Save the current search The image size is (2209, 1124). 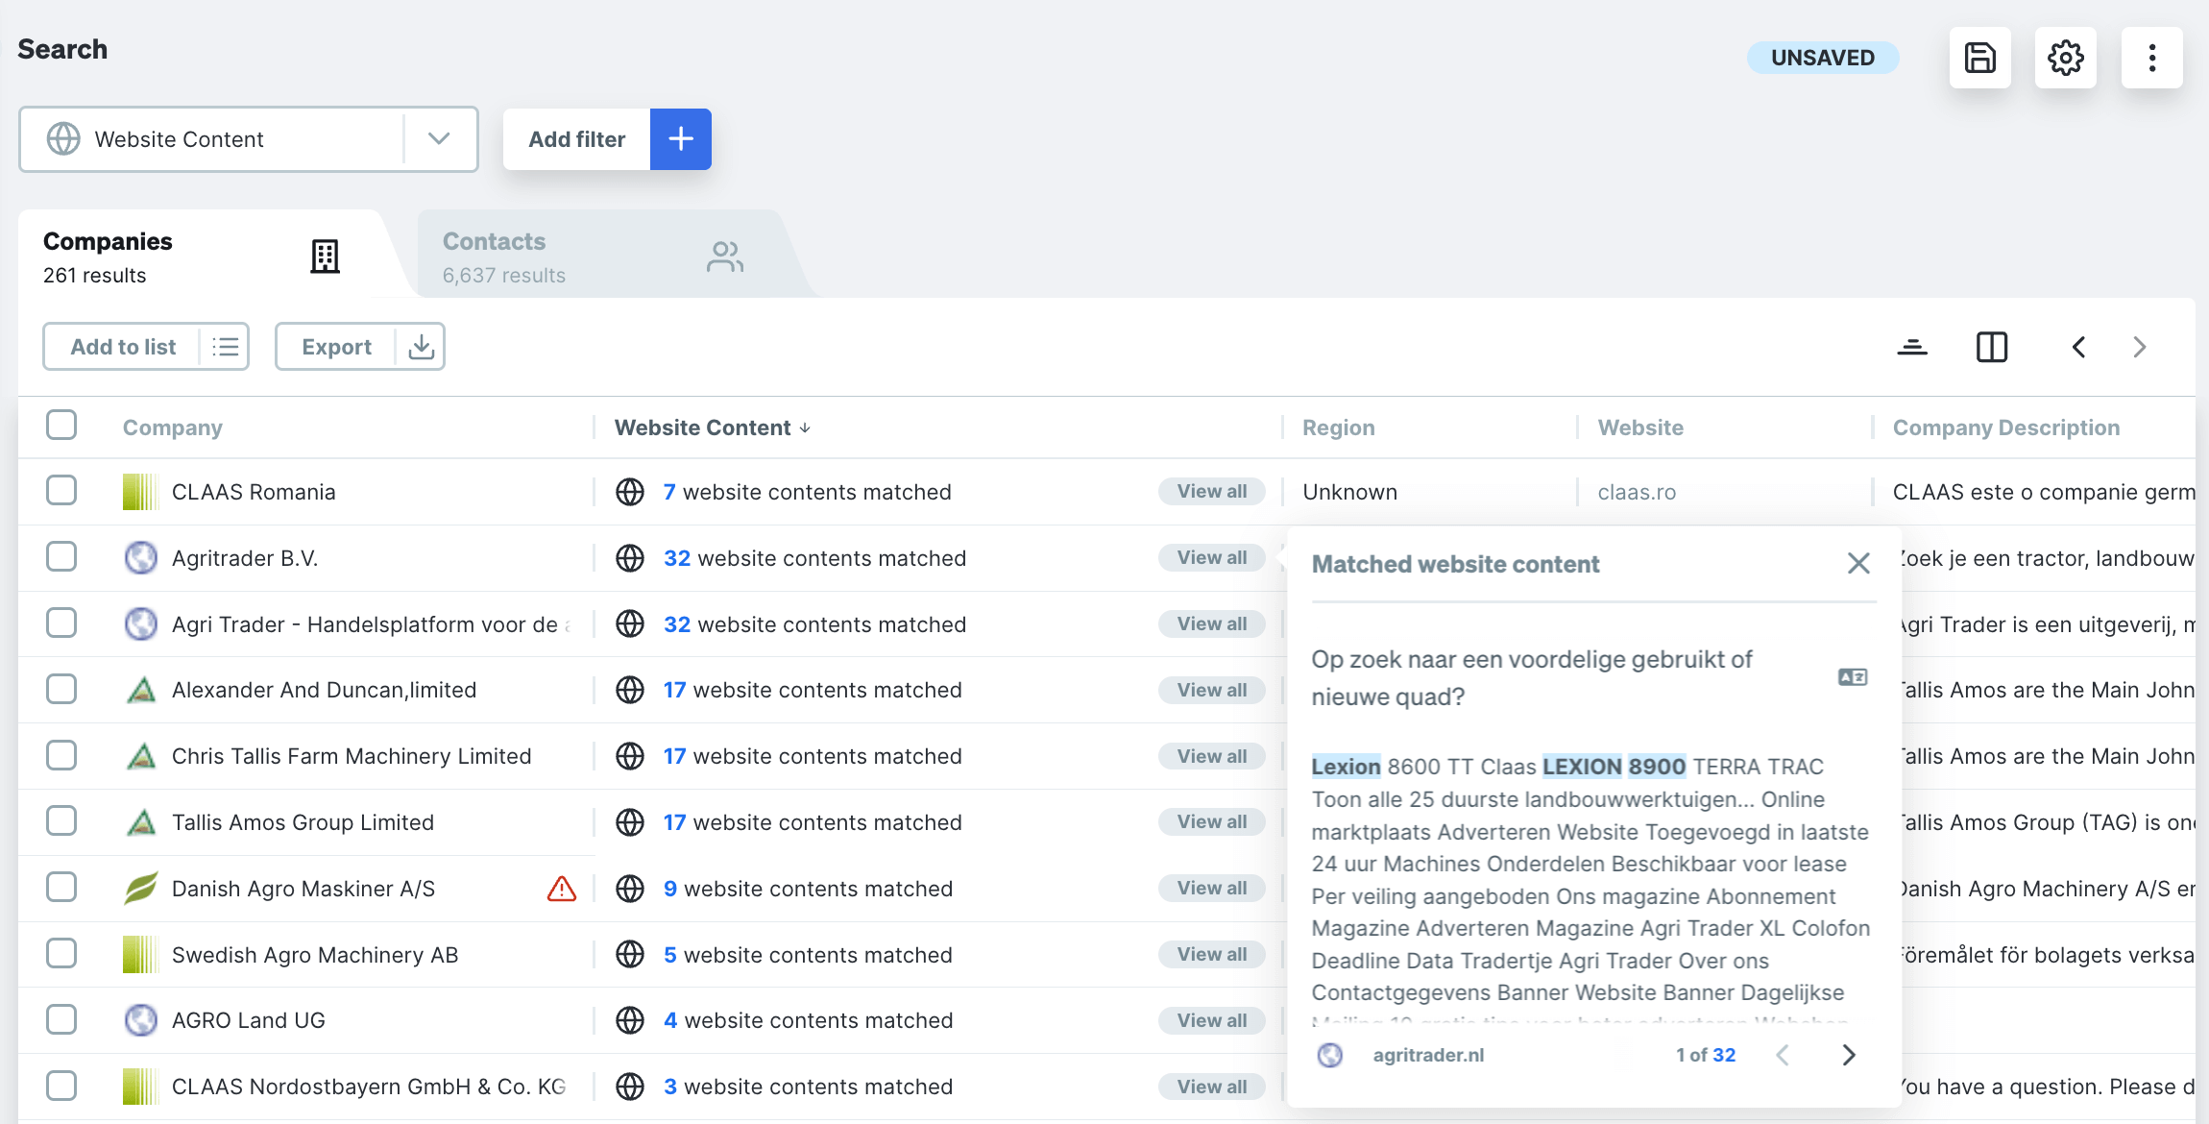[x=1979, y=58]
